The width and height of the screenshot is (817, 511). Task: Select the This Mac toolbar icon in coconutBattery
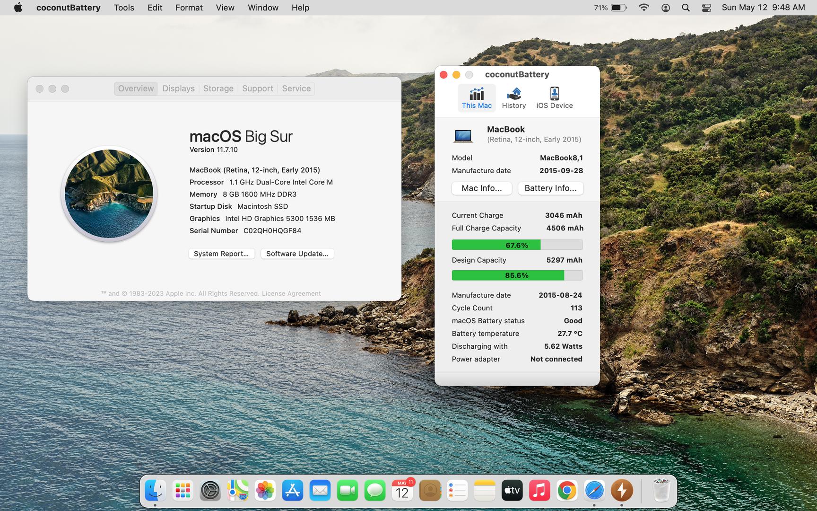[x=477, y=98]
